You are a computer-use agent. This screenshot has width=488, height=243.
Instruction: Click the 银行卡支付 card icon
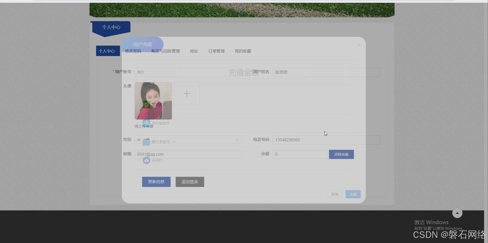tap(146, 142)
